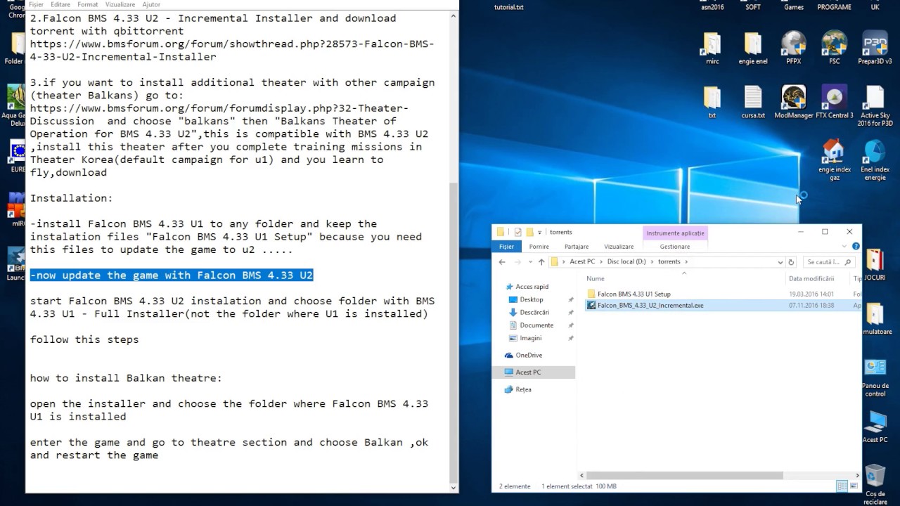Image resolution: width=900 pixels, height=506 pixels.
Task: Open the Pornire ribbon tab
Action: tap(539, 247)
